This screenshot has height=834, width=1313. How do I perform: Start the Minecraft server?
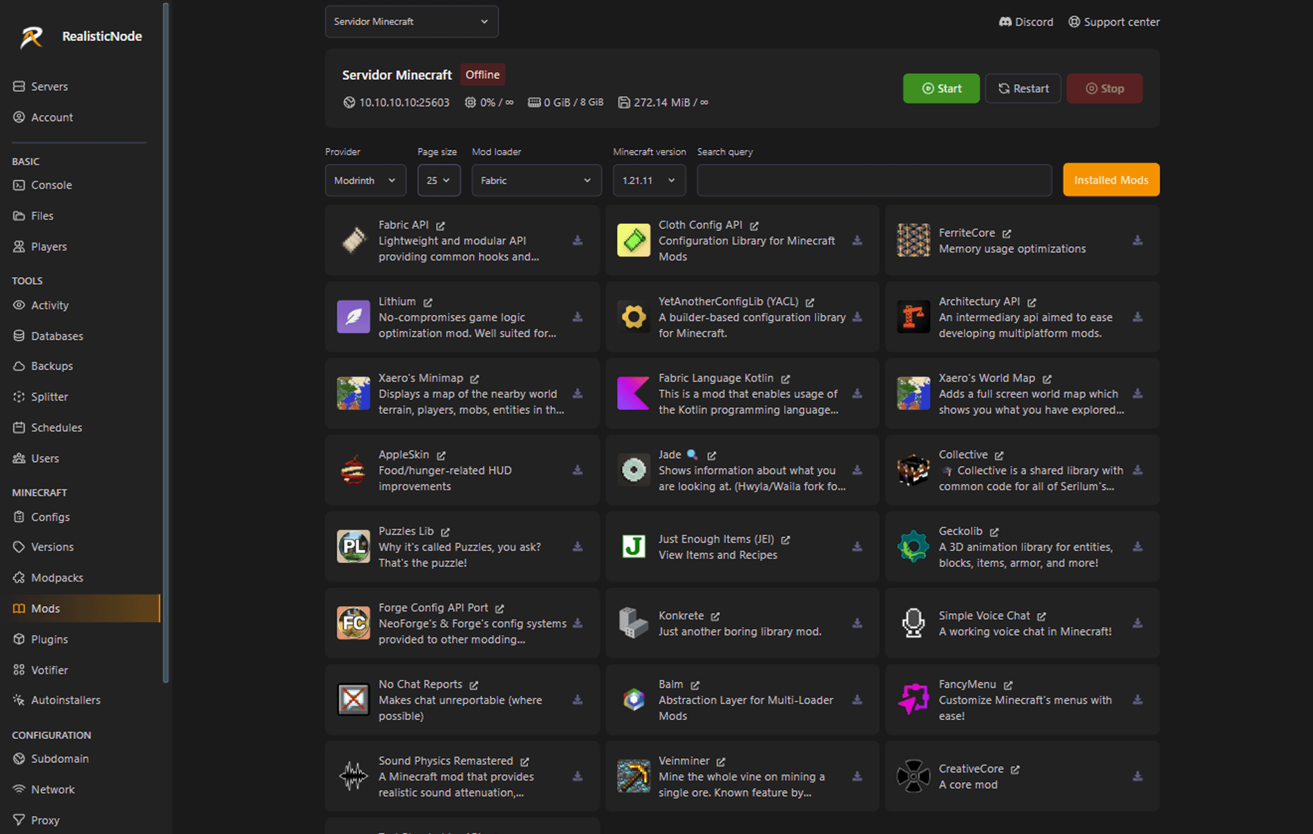click(x=941, y=88)
